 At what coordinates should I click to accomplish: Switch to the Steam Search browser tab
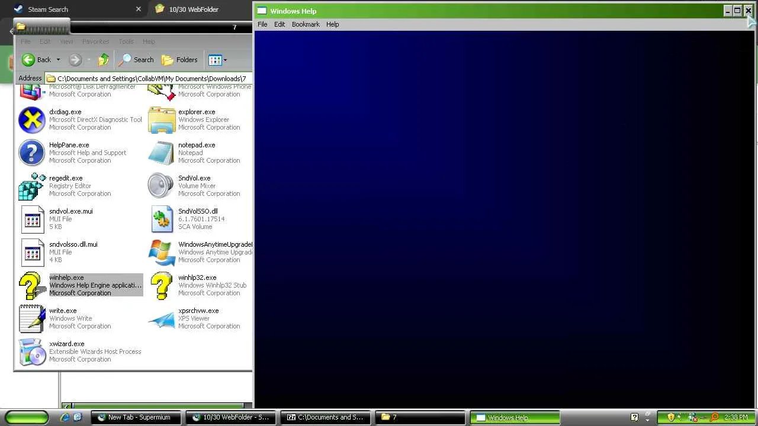coord(77,9)
